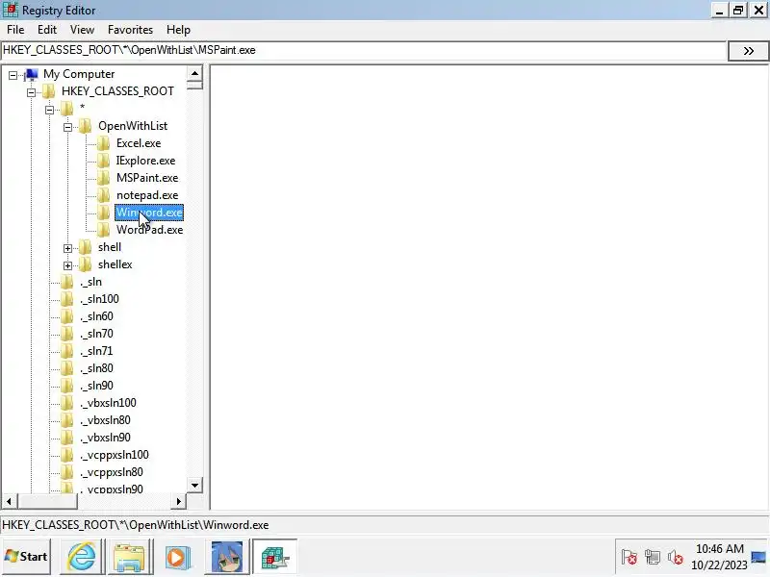The height and width of the screenshot is (577, 770).
Task: Select the ._sln80 key
Action: [96, 368]
